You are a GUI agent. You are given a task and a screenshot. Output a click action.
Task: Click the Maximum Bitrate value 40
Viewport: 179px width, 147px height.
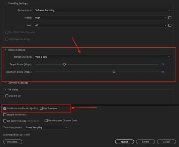click(x=162, y=72)
